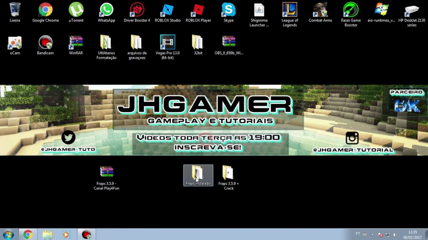Select the arquivos de gravações folder
428x240 pixels.
[137, 48]
